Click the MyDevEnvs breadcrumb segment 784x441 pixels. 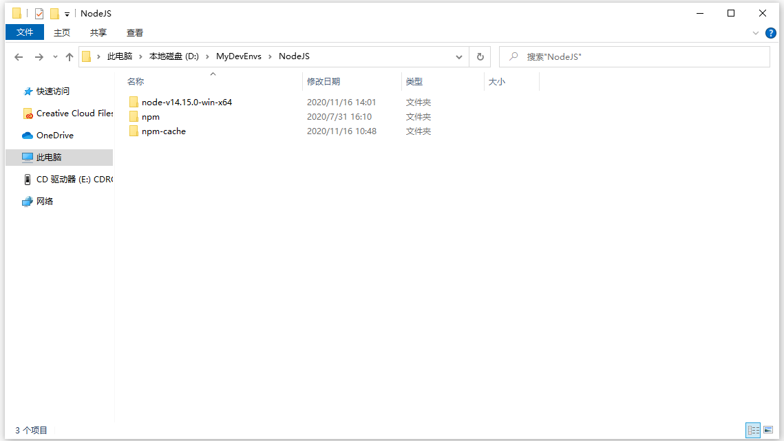coord(238,56)
